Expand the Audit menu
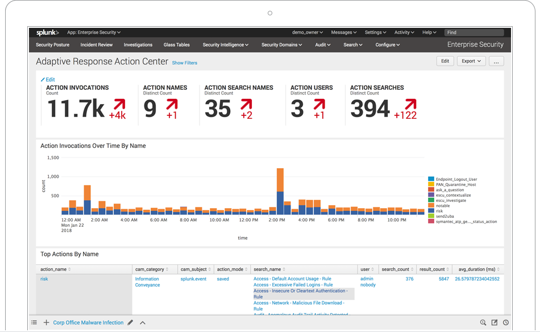 click(323, 45)
